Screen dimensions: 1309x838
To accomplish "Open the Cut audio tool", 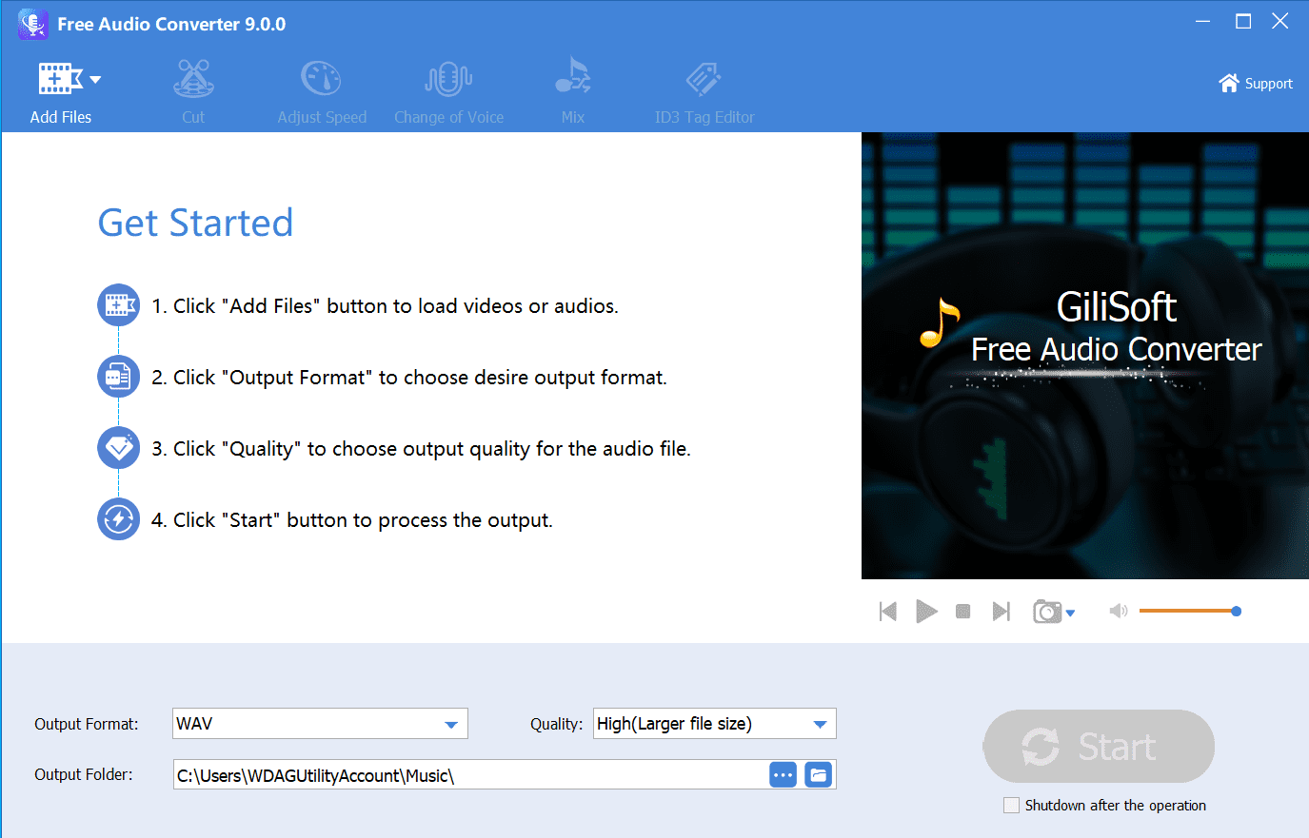I will (x=193, y=92).
